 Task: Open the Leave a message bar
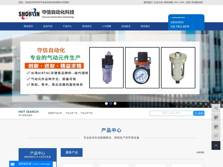(31, 164)
